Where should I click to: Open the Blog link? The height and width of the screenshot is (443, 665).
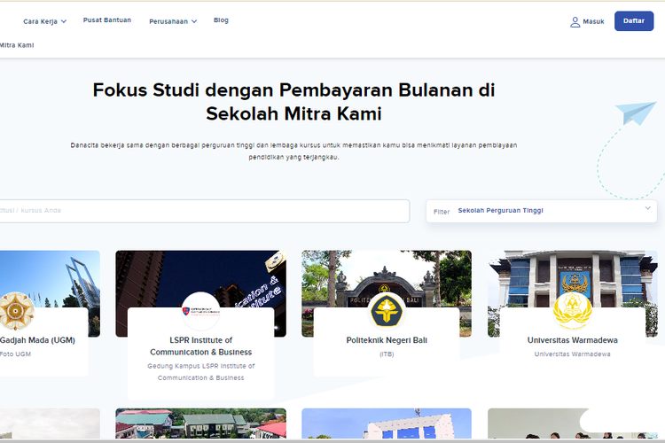point(221,19)
